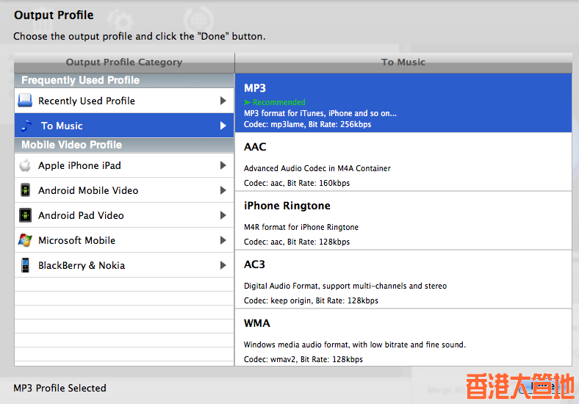The height and width of the screenshot is (404, 579).
Task: Click 'Advanced Audio Codec in M4A Container' text
Action: click(x=317, y=168)
